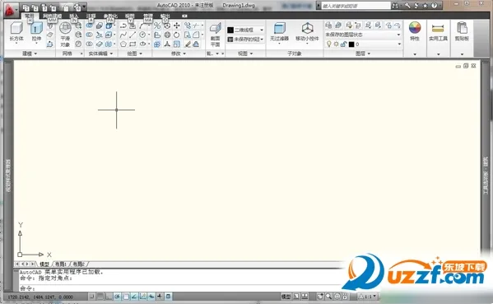This screenshot has width=493, height=304.
Task: Switch to the Insert (插入) ribbon tab
Action: 74,16
